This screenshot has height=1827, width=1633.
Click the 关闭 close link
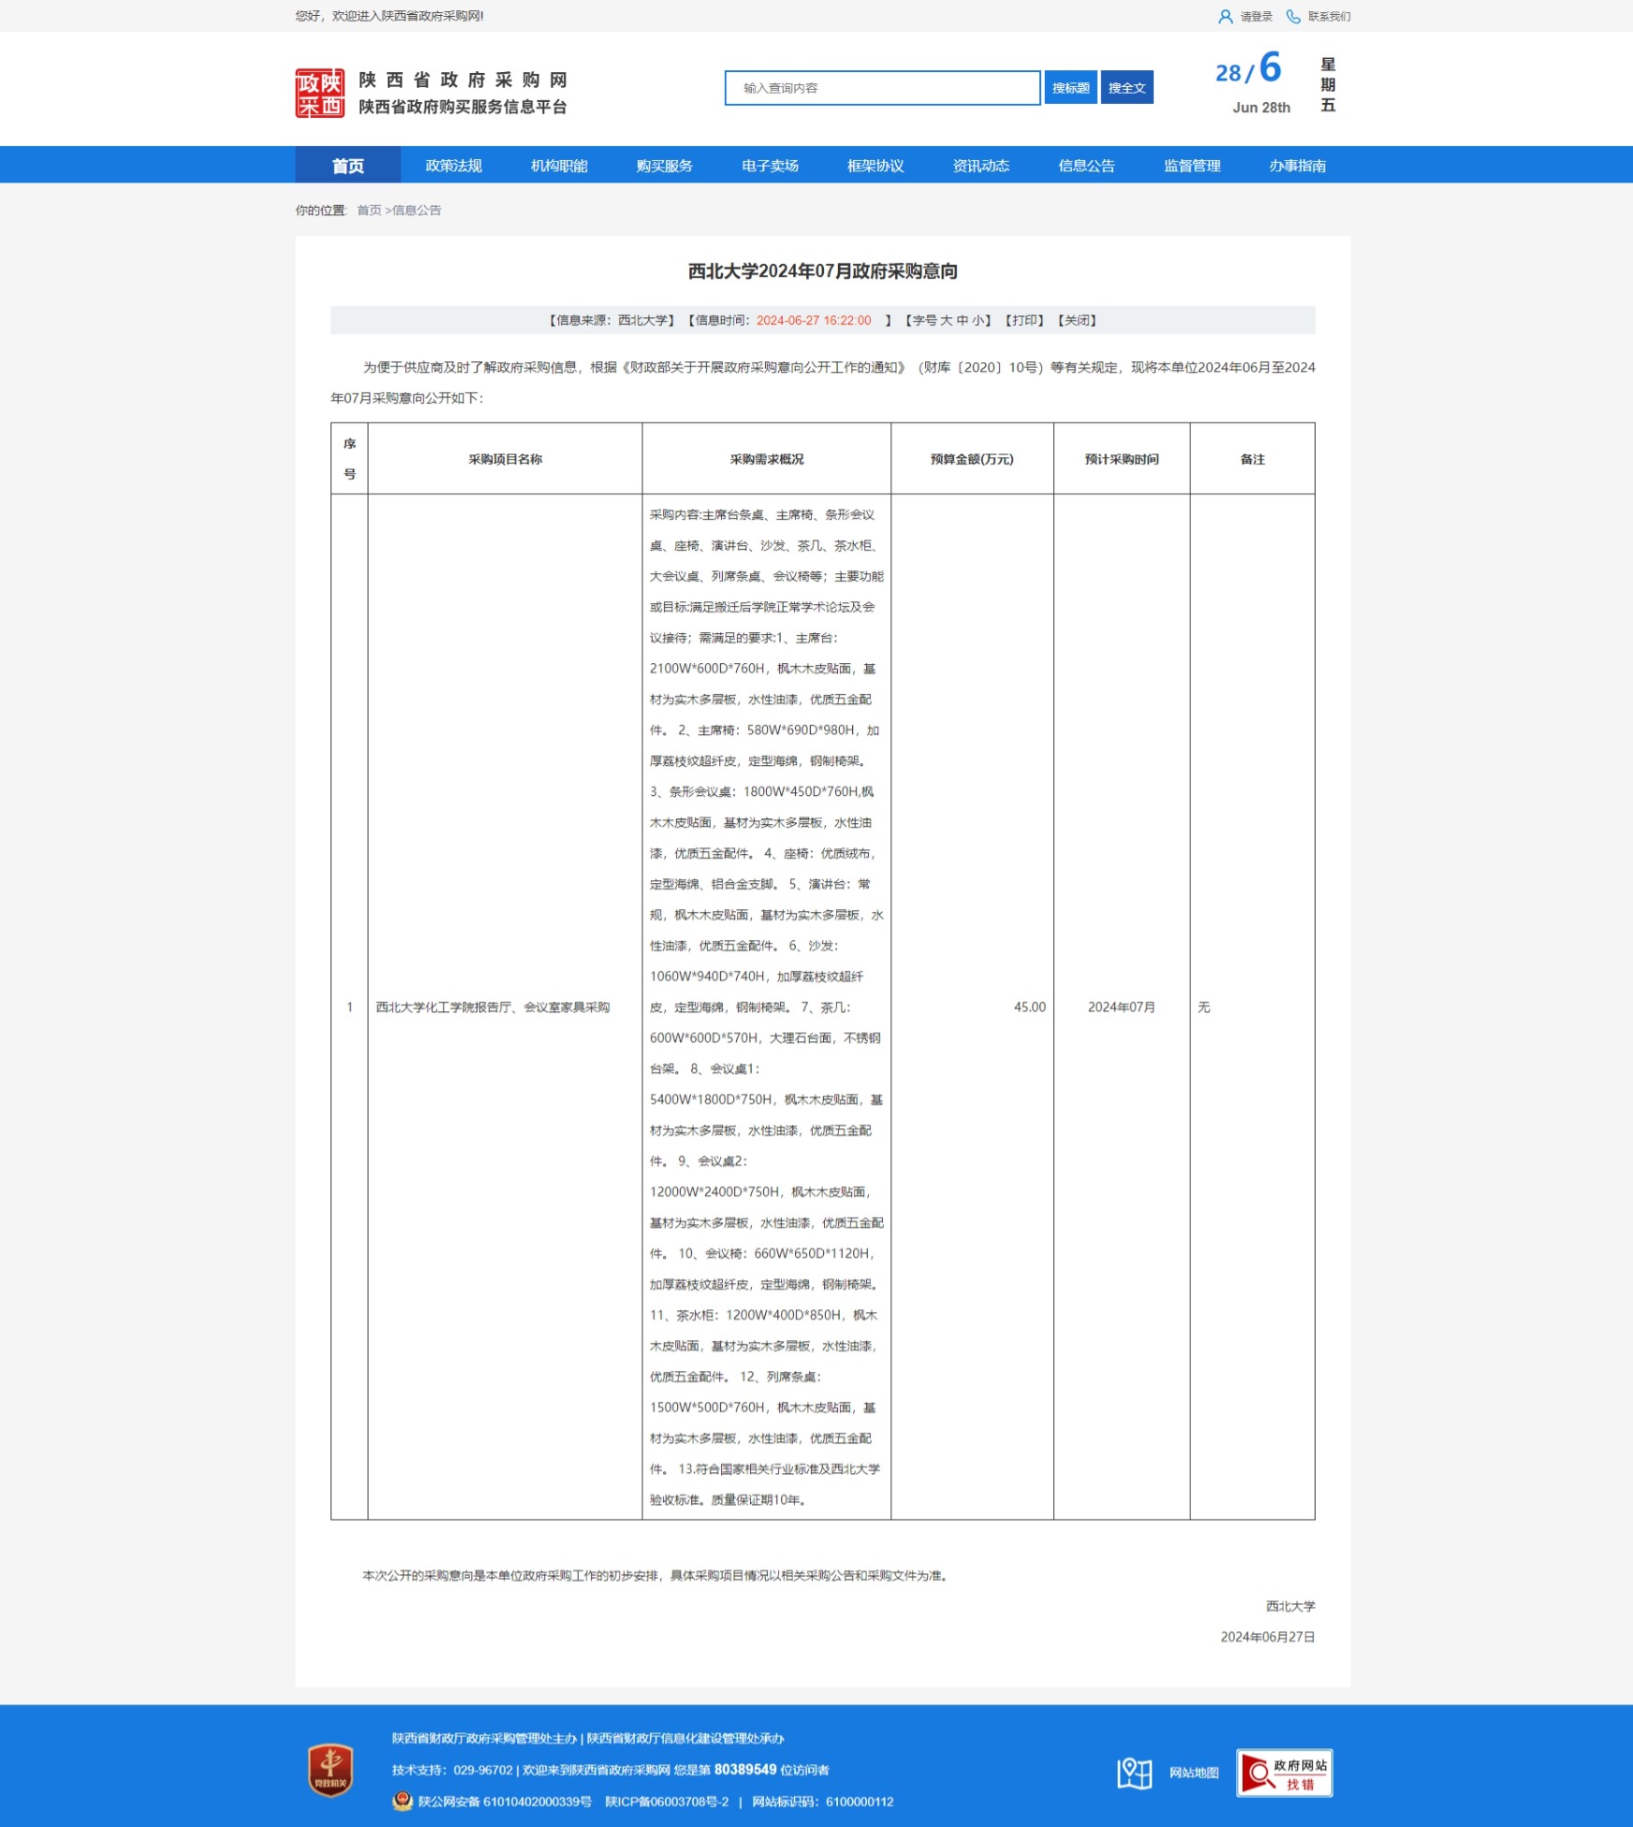pyautogui.click(x=1077, y=320)
